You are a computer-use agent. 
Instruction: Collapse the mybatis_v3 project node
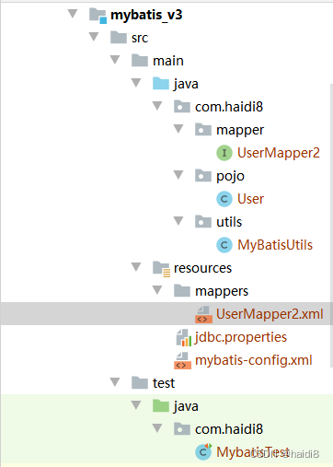pos(73,14)
